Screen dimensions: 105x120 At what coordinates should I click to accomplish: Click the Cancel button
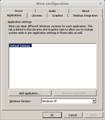[x=73, y=115]
